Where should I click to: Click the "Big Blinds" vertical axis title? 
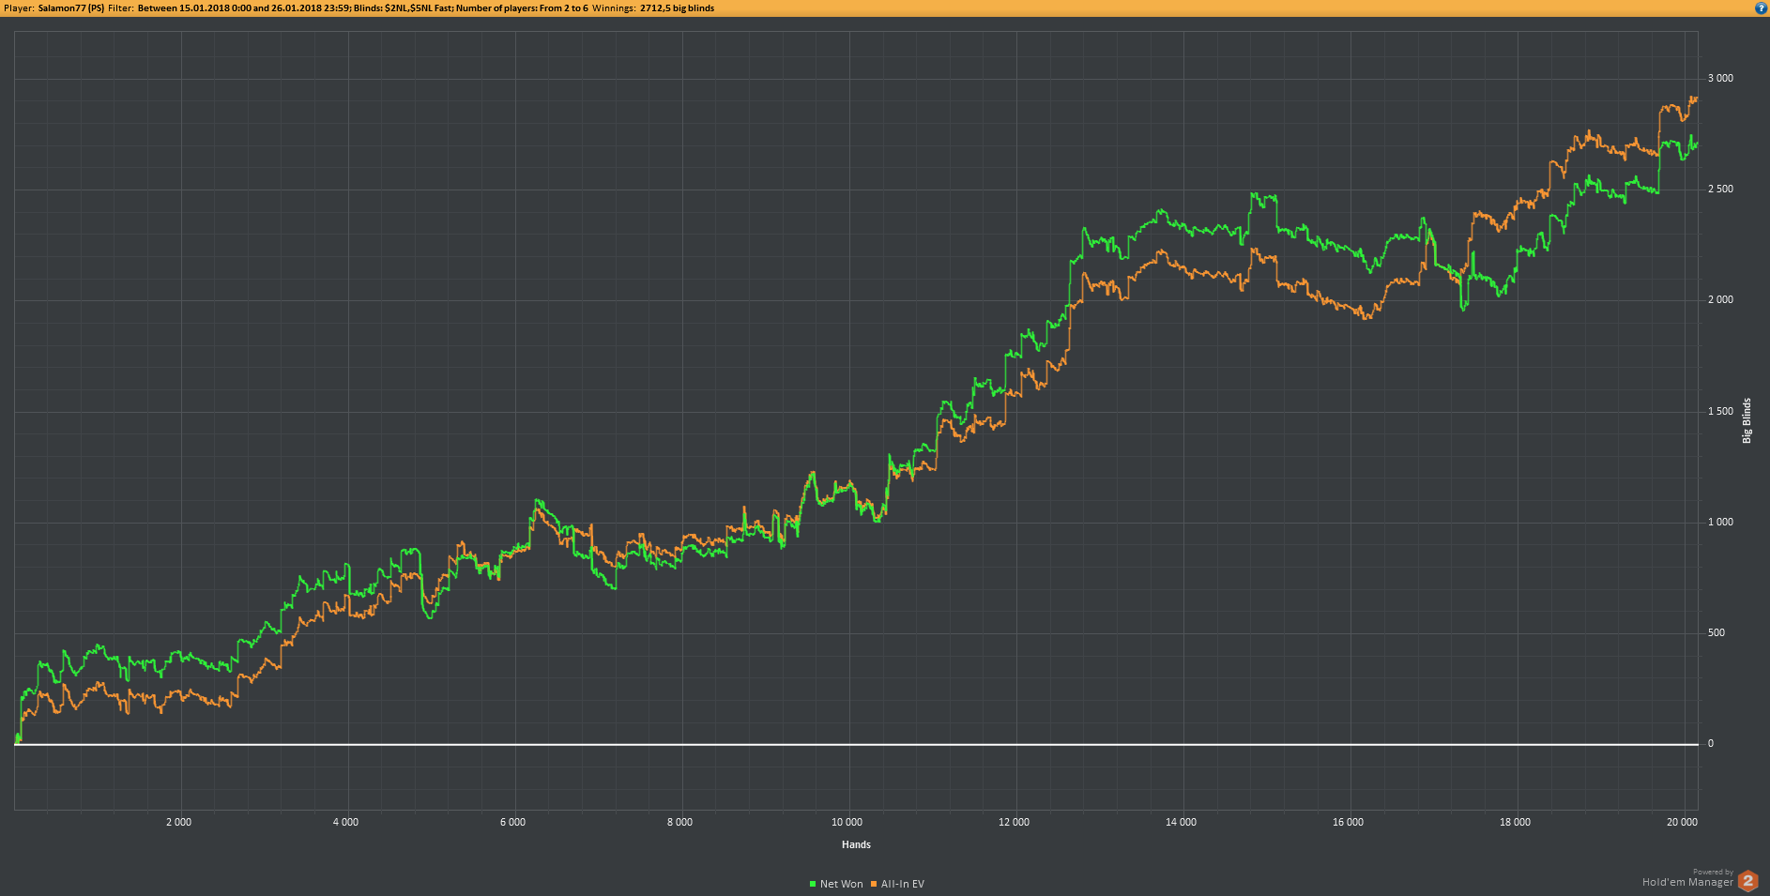(1747, 420)
